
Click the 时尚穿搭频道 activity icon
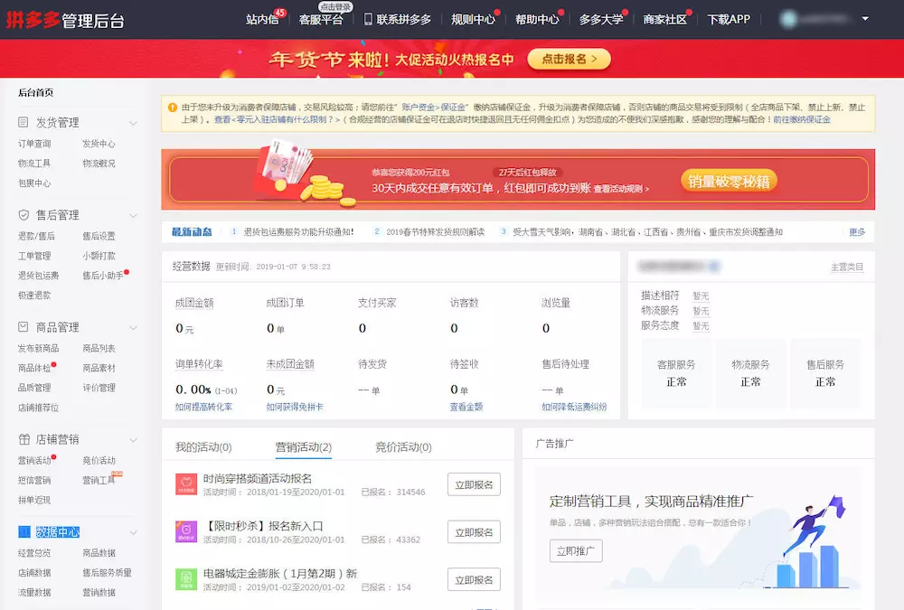tap(186, 484)
